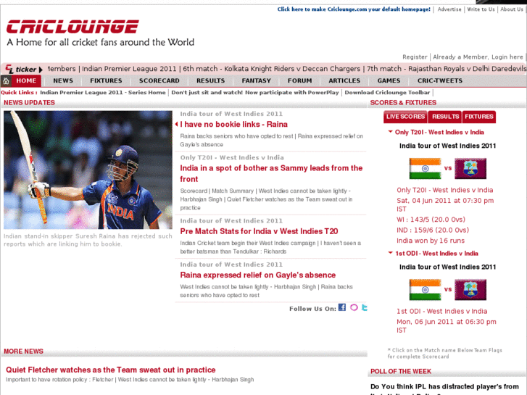Image resolution: width=527 pixels, height=395 pixels.
Task: Open the Write to Us link
Action: click(481, 9)
